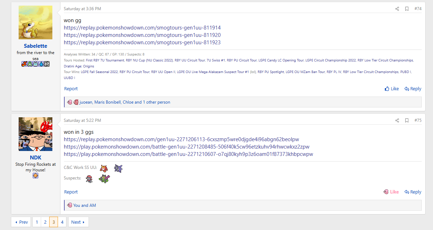Open battle link gen1uu-2271208485
Screen dimensions: 433x230
click(x=187, y=147)
